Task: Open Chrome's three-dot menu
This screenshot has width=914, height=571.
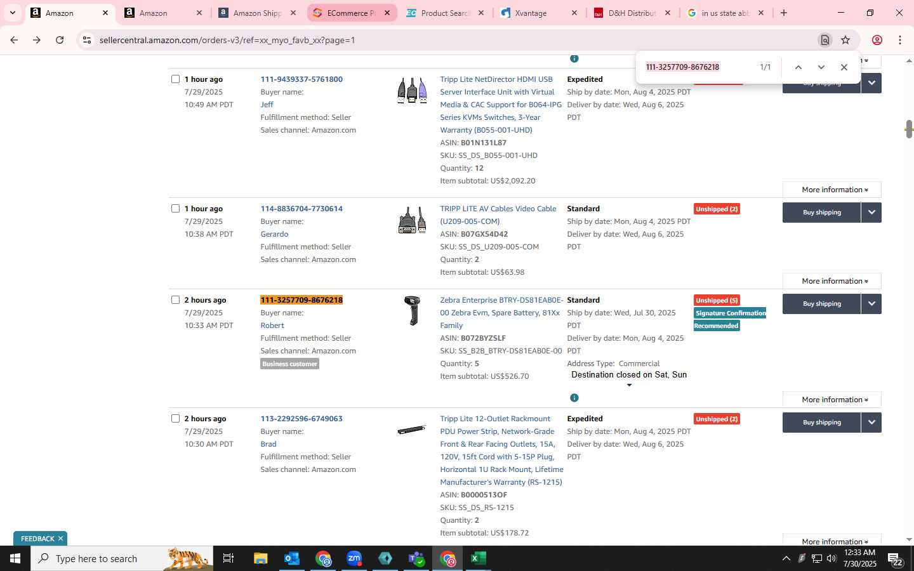Action: 900,40
